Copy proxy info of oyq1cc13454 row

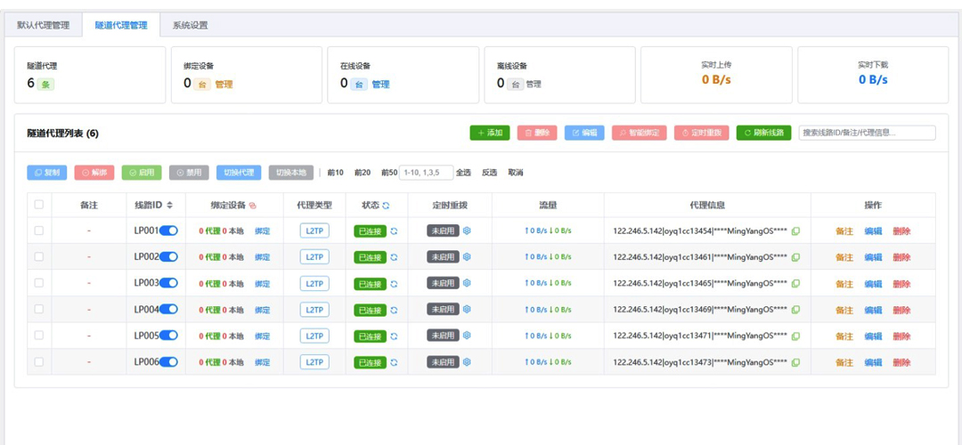click(x=795, y=231)
